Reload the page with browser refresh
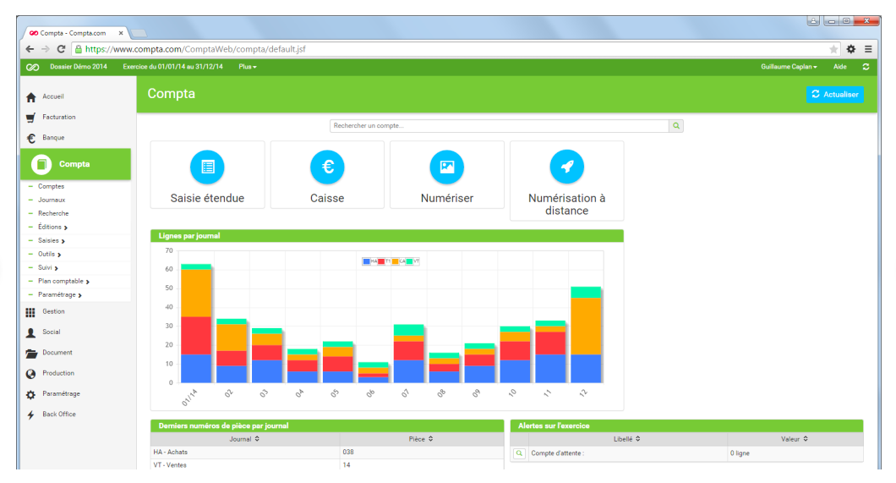 61,49
